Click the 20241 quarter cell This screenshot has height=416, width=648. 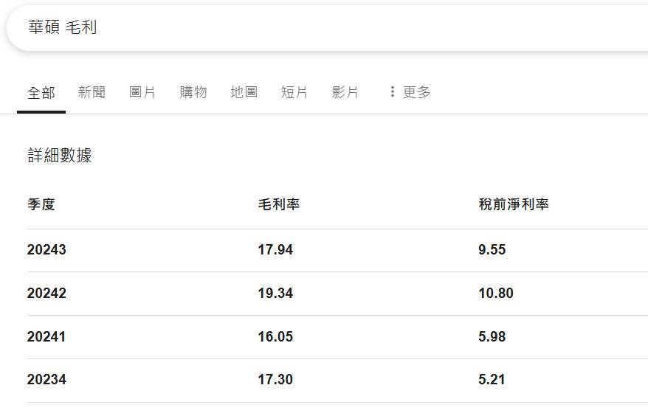pyautogui.click(x=46, y=337)
